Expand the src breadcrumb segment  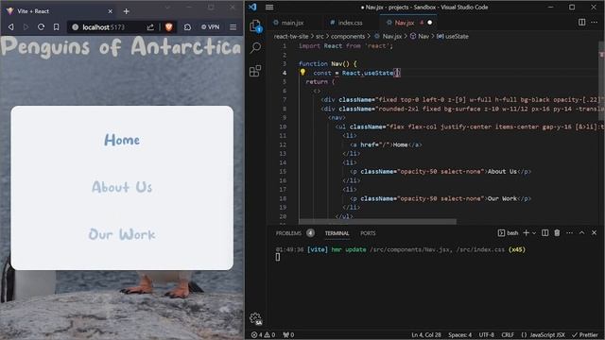(x=320, y=36)
